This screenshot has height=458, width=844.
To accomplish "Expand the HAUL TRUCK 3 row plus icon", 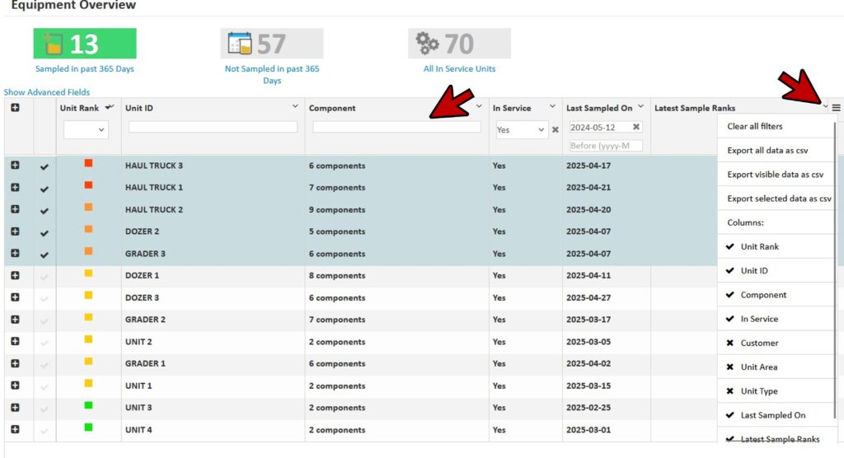I will point(15,166).
